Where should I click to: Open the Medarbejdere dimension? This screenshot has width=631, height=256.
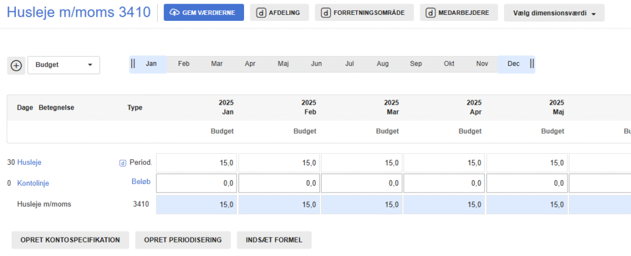tap(459, 13)
